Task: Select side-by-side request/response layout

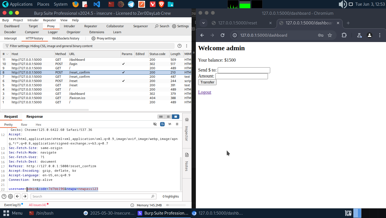Action: tap(161, 117)
